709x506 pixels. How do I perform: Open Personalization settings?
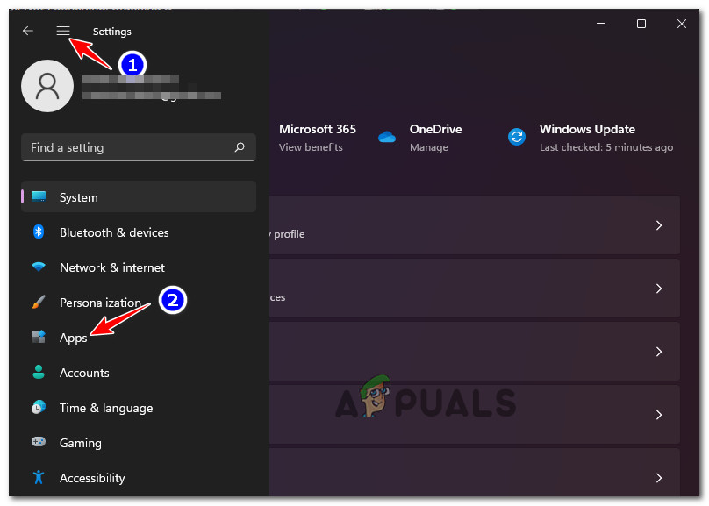point(139,303)
